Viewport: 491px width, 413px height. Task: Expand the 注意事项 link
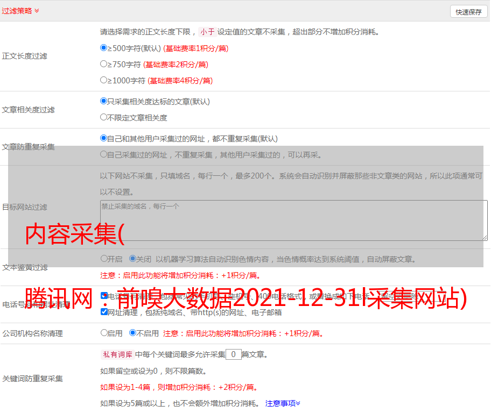click(x=283, y=403)
